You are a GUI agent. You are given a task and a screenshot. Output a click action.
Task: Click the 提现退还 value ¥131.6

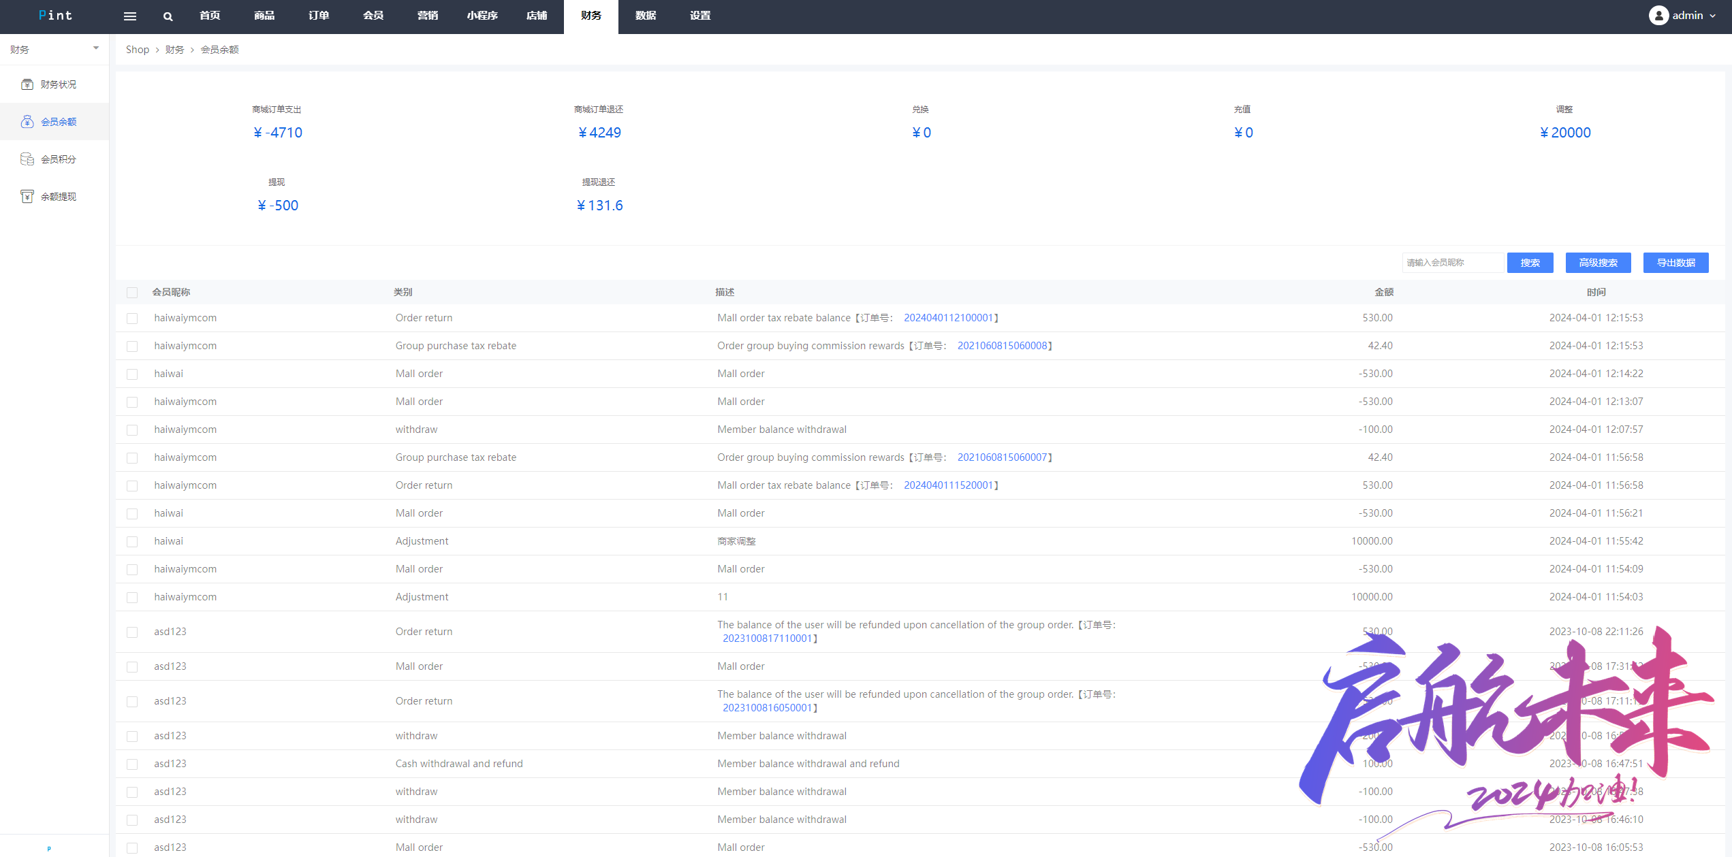[599, 206]
